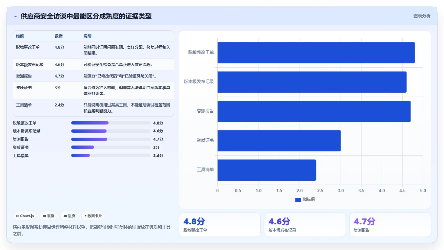
Task: Open the 4.6分 版本级发布记录 data card
Action: click(305, 225)
